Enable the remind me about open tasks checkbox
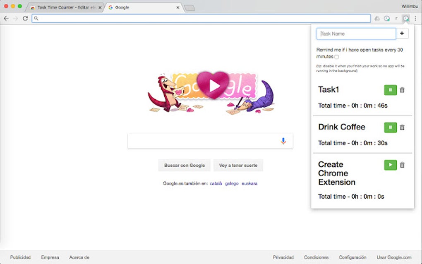The width and height of the screenshot is (422, 264). [337, 57]
